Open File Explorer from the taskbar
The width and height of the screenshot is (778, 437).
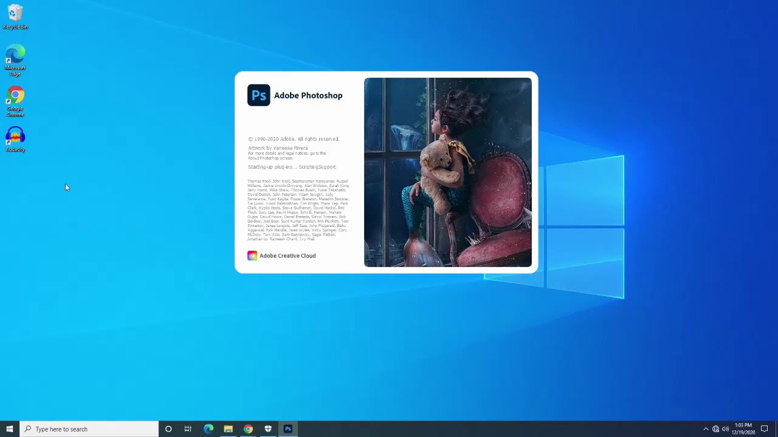tap(228, 429)
